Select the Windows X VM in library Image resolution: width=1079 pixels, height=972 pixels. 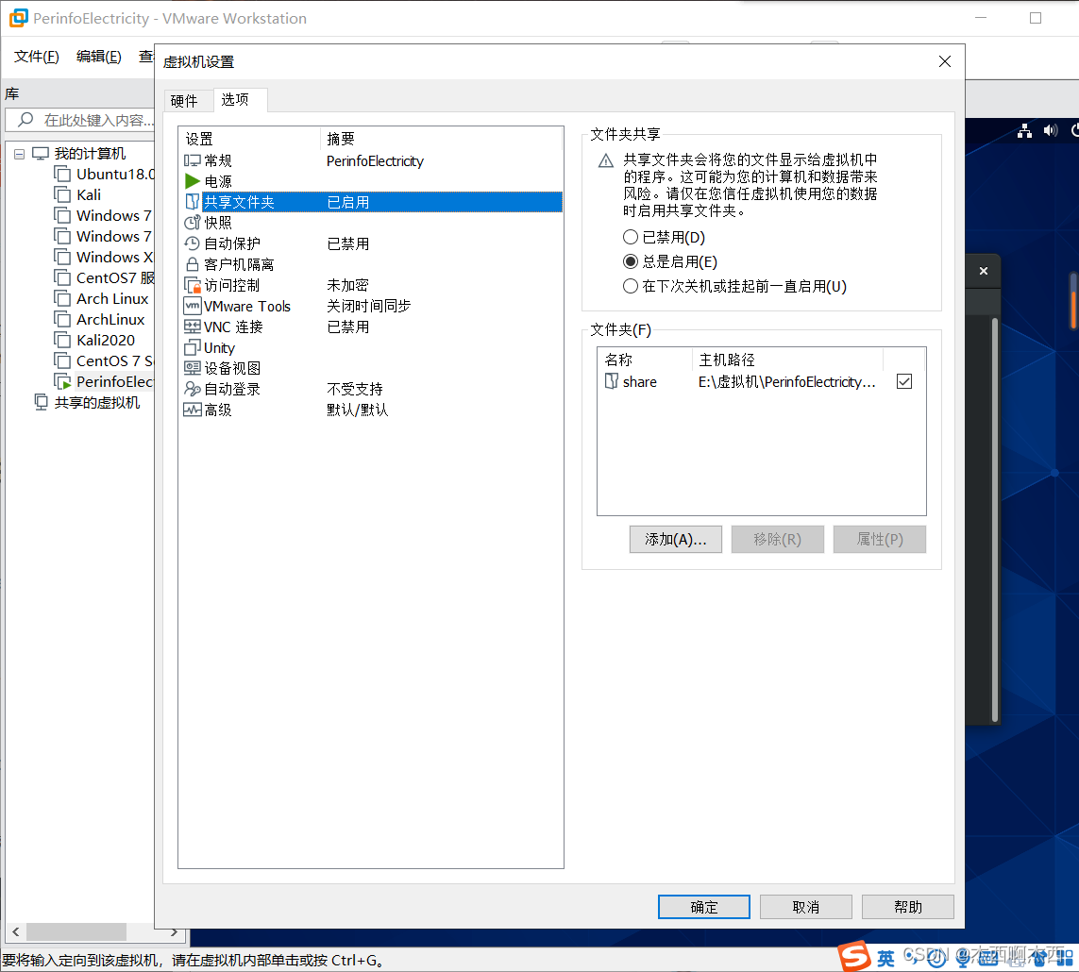tap(115, 257)
